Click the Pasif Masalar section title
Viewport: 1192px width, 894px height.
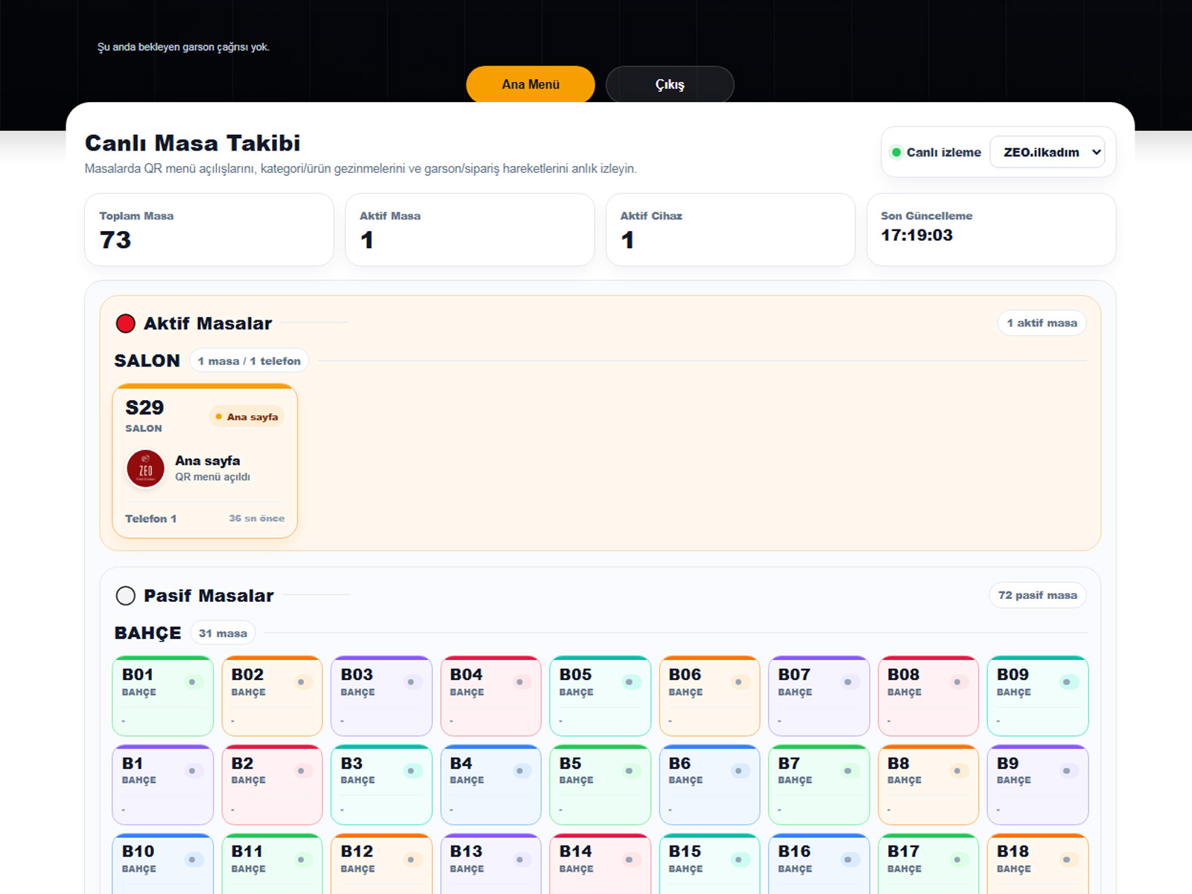pyautogui.click(x=209, y=596)
